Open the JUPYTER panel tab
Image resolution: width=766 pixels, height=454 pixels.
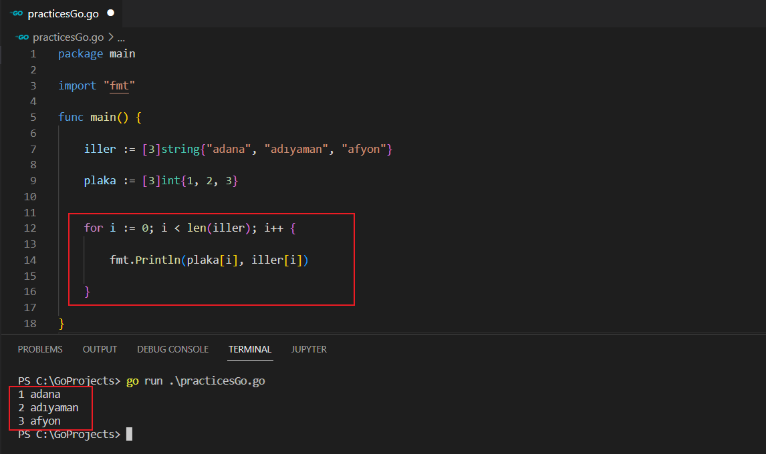click(309, 349)
